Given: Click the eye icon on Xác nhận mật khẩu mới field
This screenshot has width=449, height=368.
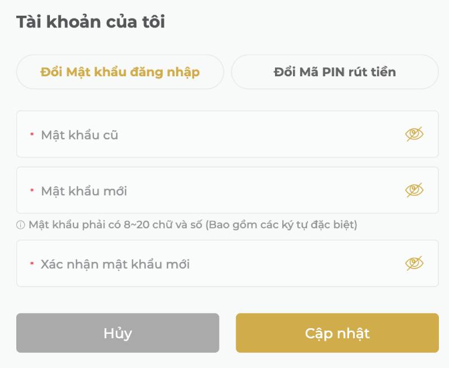Looking at the screenshot, I should 414,263.
